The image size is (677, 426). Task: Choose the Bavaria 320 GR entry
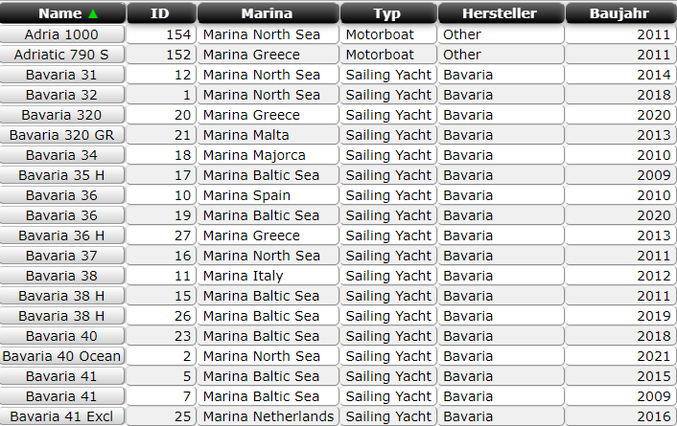click(x=61, y=135)
